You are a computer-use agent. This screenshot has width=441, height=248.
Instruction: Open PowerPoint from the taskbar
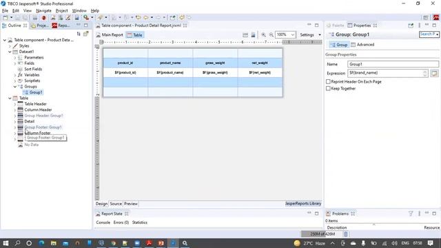(161, 243)
